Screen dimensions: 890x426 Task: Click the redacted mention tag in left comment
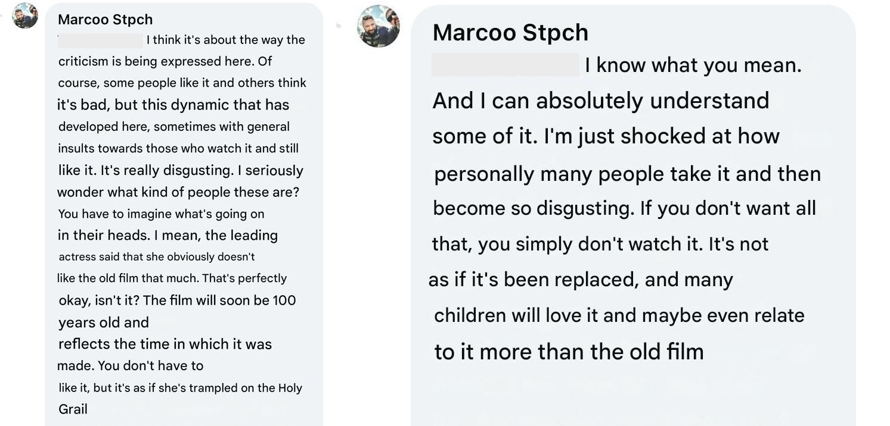coord(101,40)
